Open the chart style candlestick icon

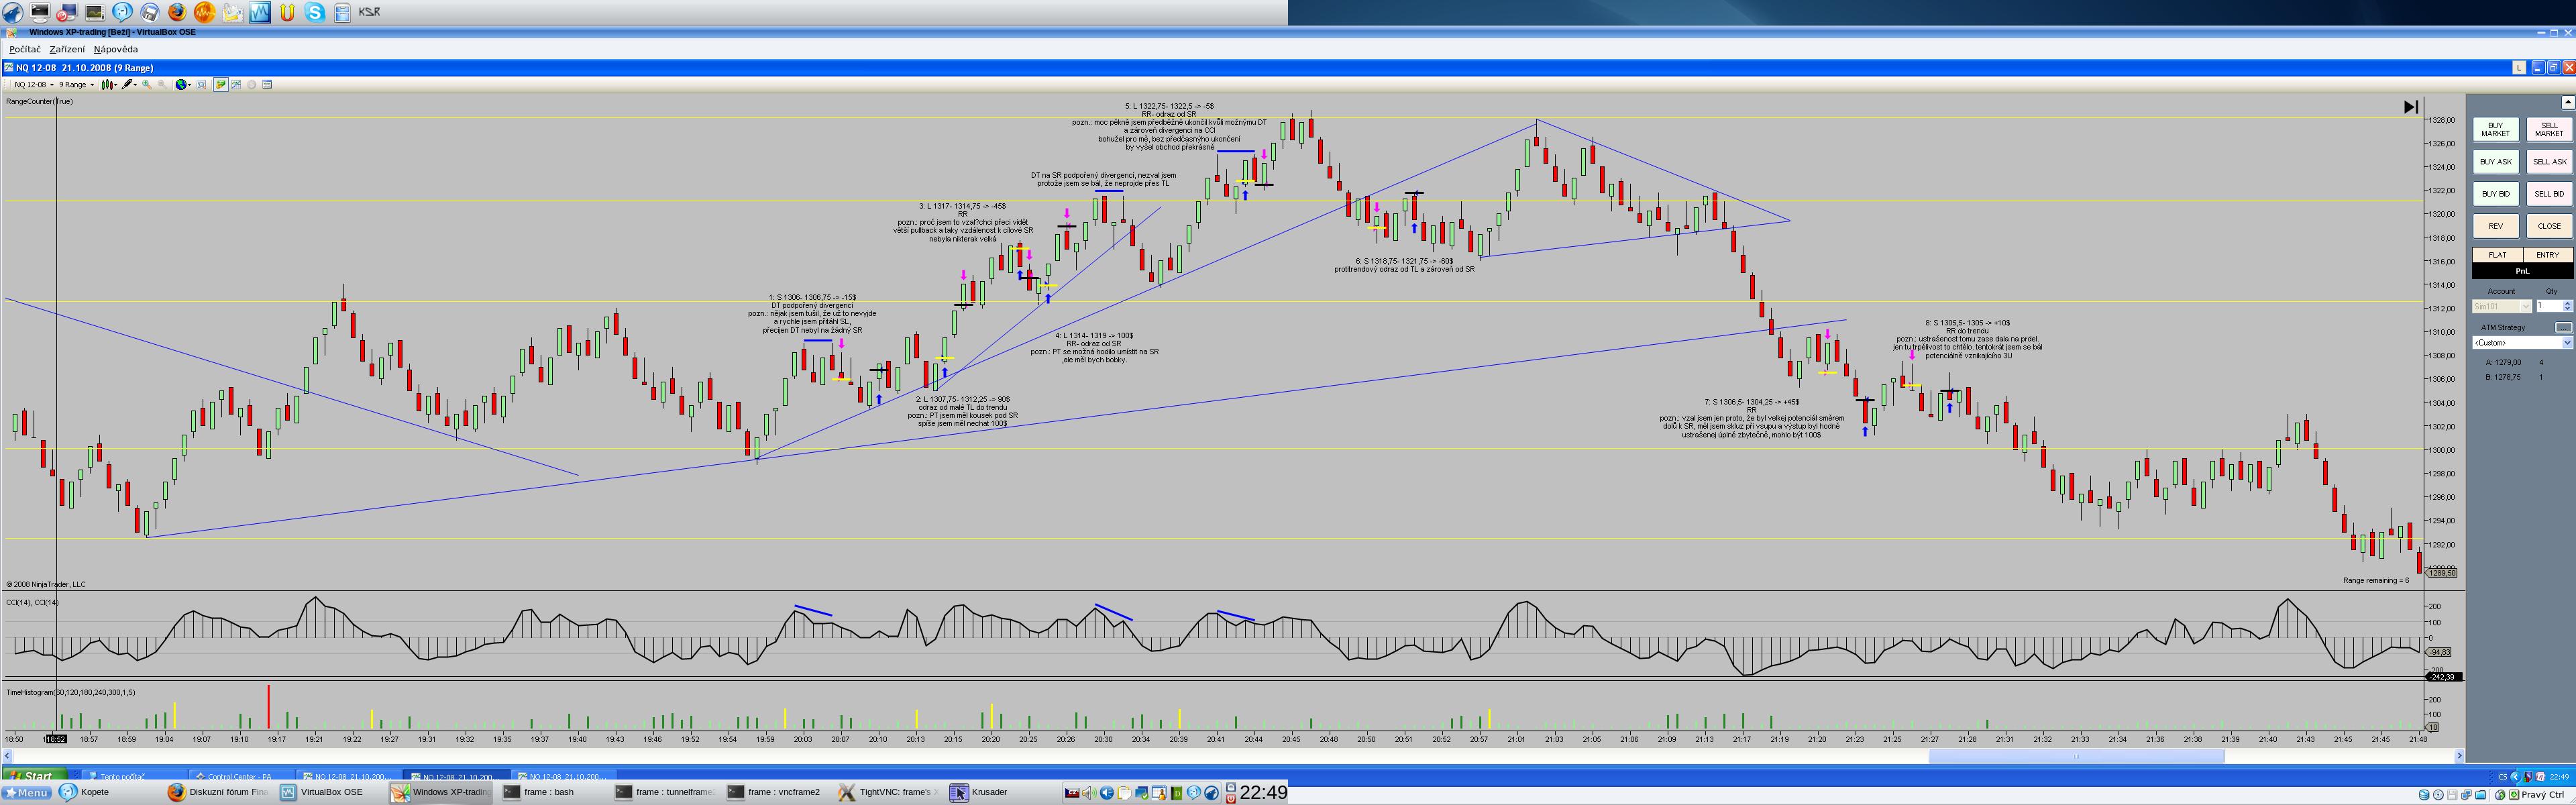[x=108, y=85]
